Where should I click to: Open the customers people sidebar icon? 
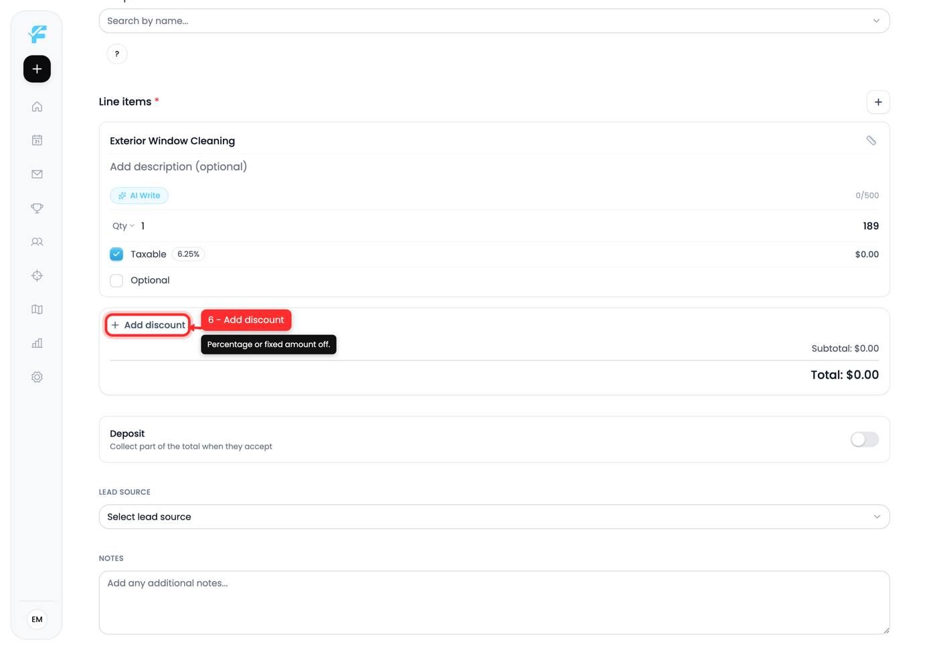37,242
